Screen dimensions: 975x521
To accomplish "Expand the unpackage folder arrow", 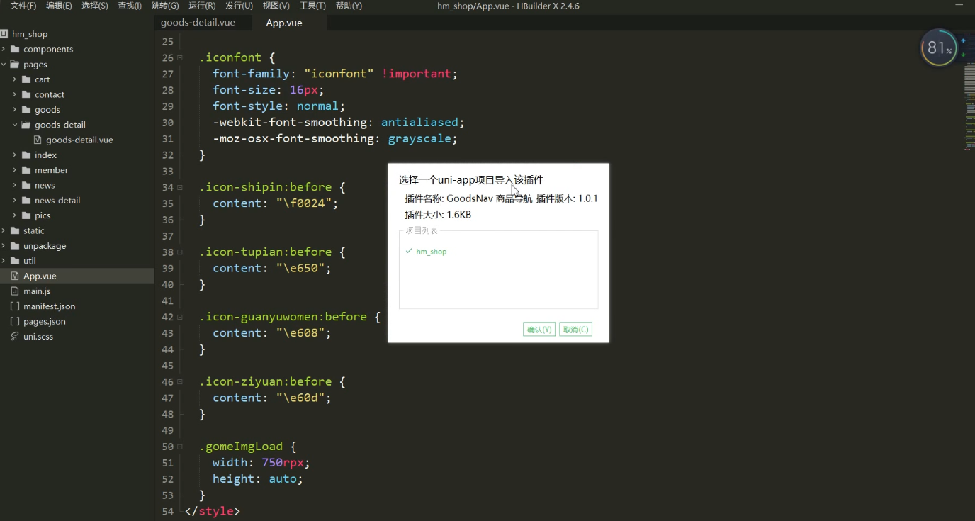I will pyautogui.click(x=4, y=246).
